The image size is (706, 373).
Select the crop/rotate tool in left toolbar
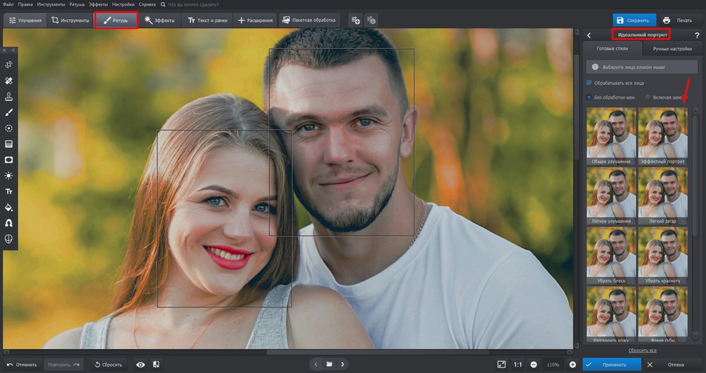[8, 64]
